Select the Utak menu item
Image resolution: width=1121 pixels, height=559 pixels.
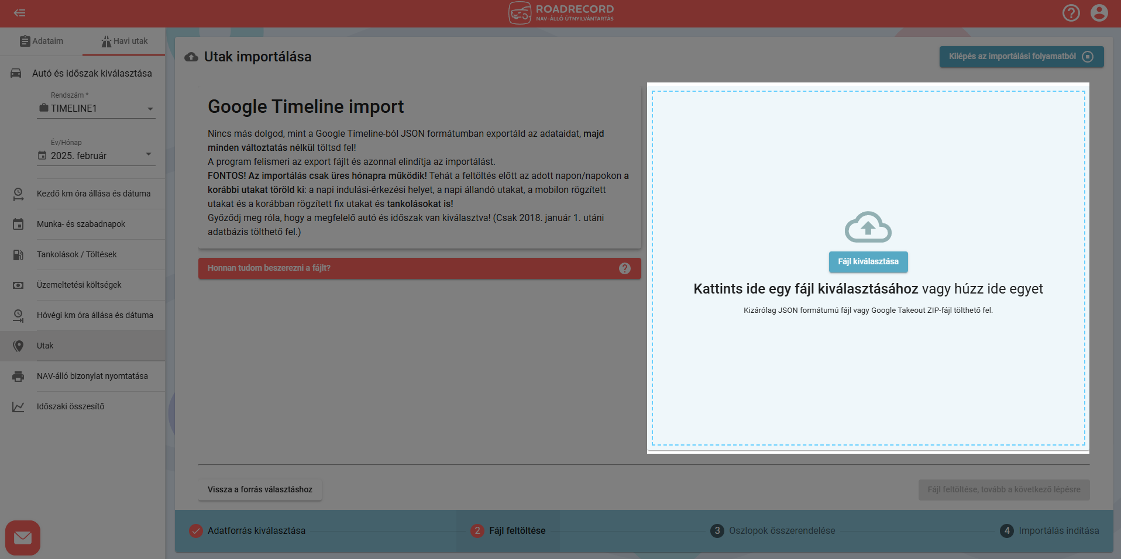point(82,346)
